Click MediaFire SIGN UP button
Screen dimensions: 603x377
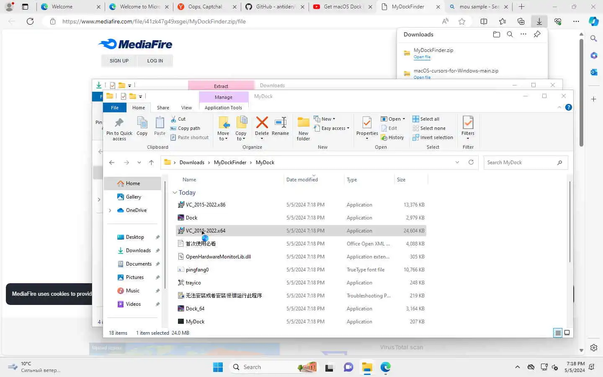(119, 61)
